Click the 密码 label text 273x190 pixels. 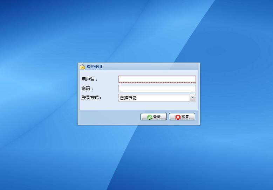[x=87, y=89]
